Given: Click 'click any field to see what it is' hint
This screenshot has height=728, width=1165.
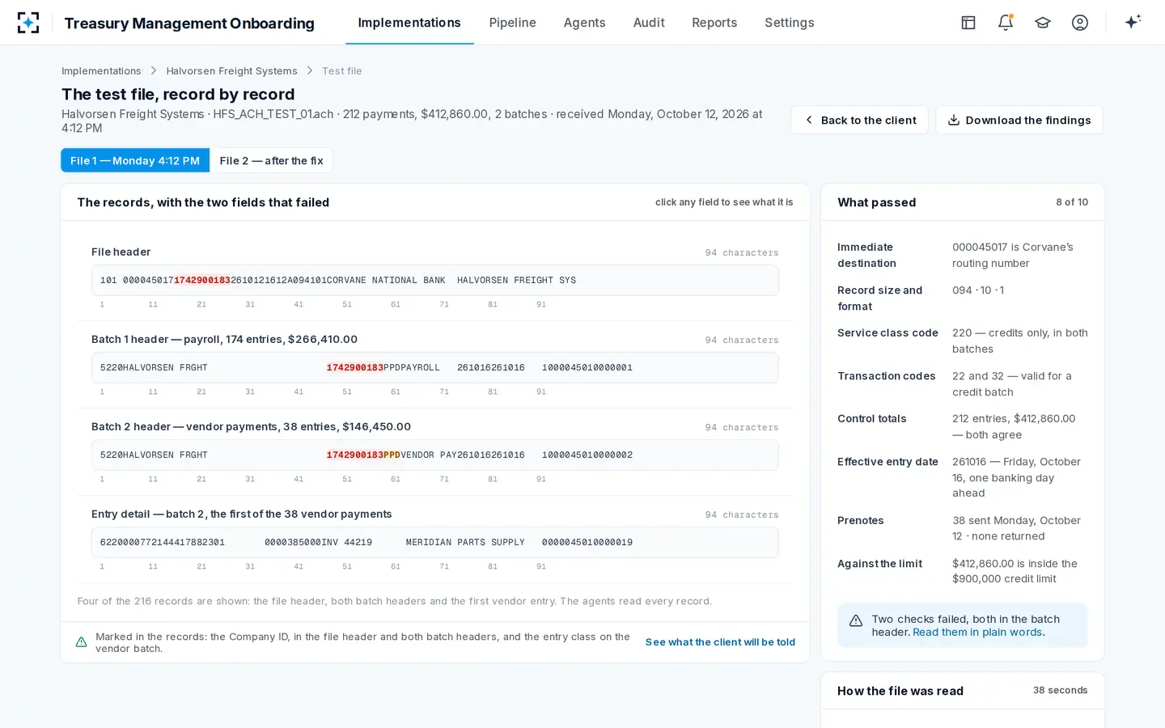Looking at the screenshot, I should [x=724, y=202].
